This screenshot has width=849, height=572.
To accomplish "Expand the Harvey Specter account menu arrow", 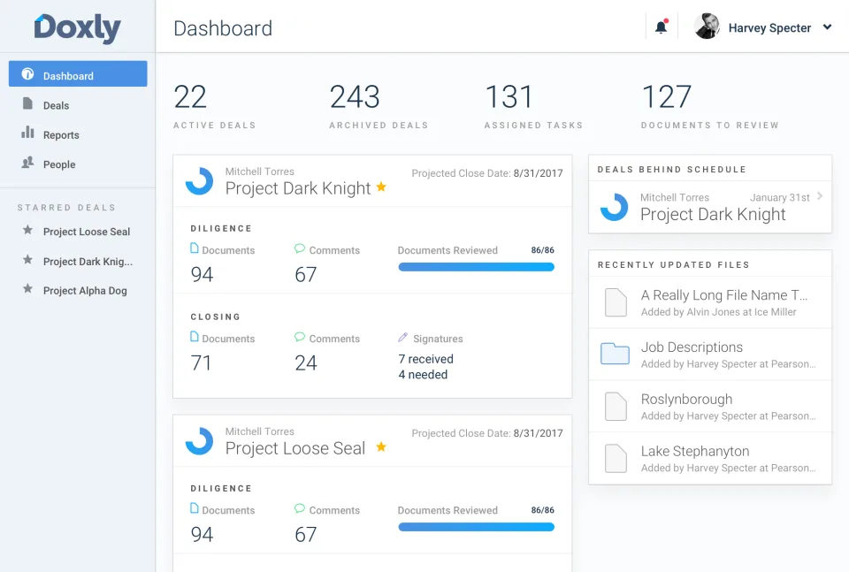I will click(827, 27).
